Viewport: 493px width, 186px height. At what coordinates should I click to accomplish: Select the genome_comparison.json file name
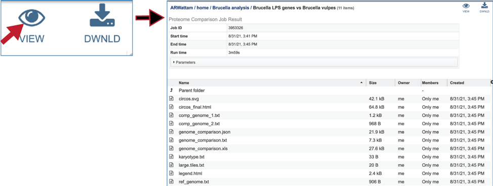(x=204, y=131)
